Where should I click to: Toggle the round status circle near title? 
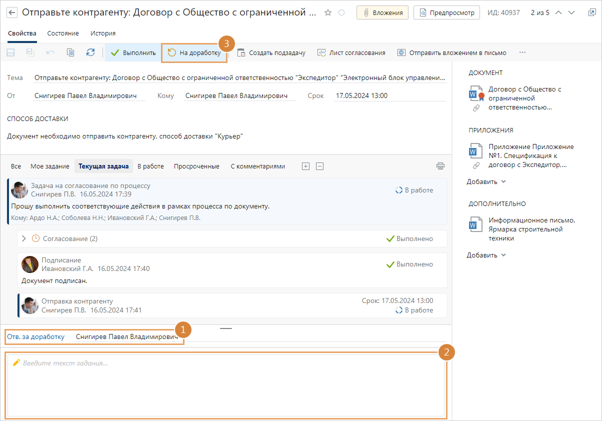coord(341,12)
